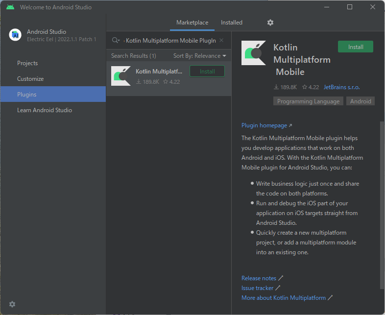
Task: Select Customize in the sidebar
Action: [x=30, y=79]
